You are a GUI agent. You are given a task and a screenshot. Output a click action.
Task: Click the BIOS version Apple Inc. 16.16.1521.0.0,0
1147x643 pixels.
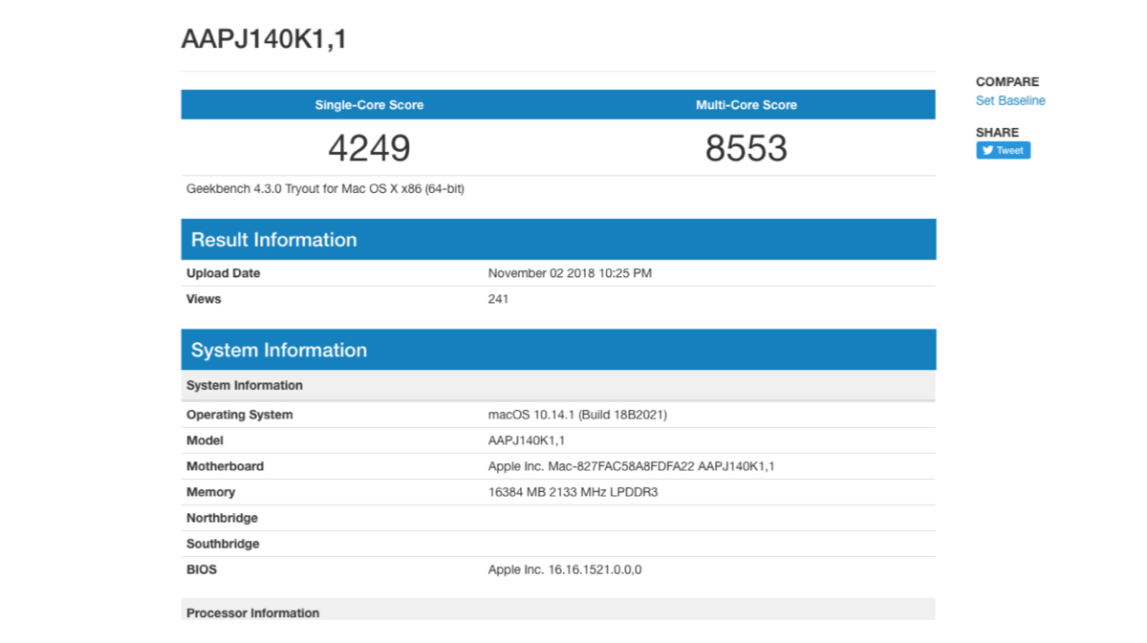point(564,569)
